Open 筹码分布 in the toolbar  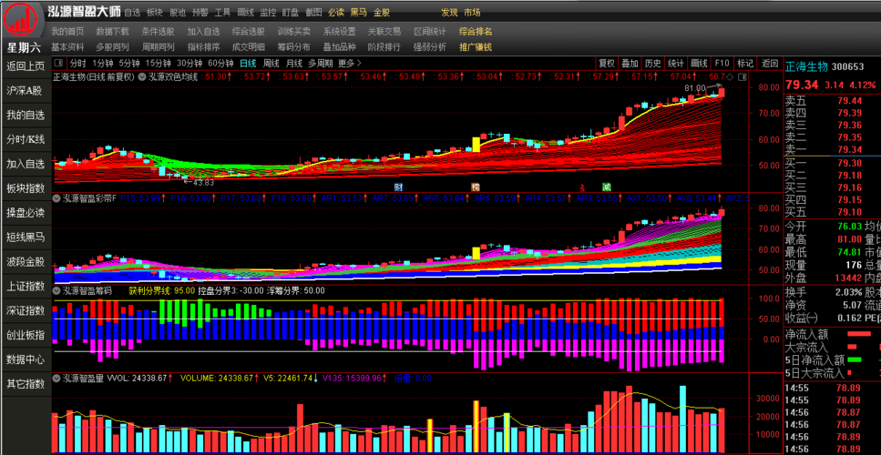click(x=294, y=47)
